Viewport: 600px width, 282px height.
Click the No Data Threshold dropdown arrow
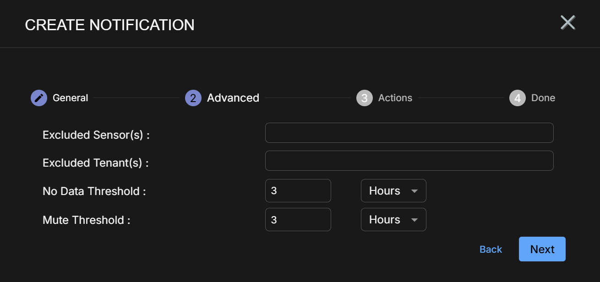pos(415,191)
